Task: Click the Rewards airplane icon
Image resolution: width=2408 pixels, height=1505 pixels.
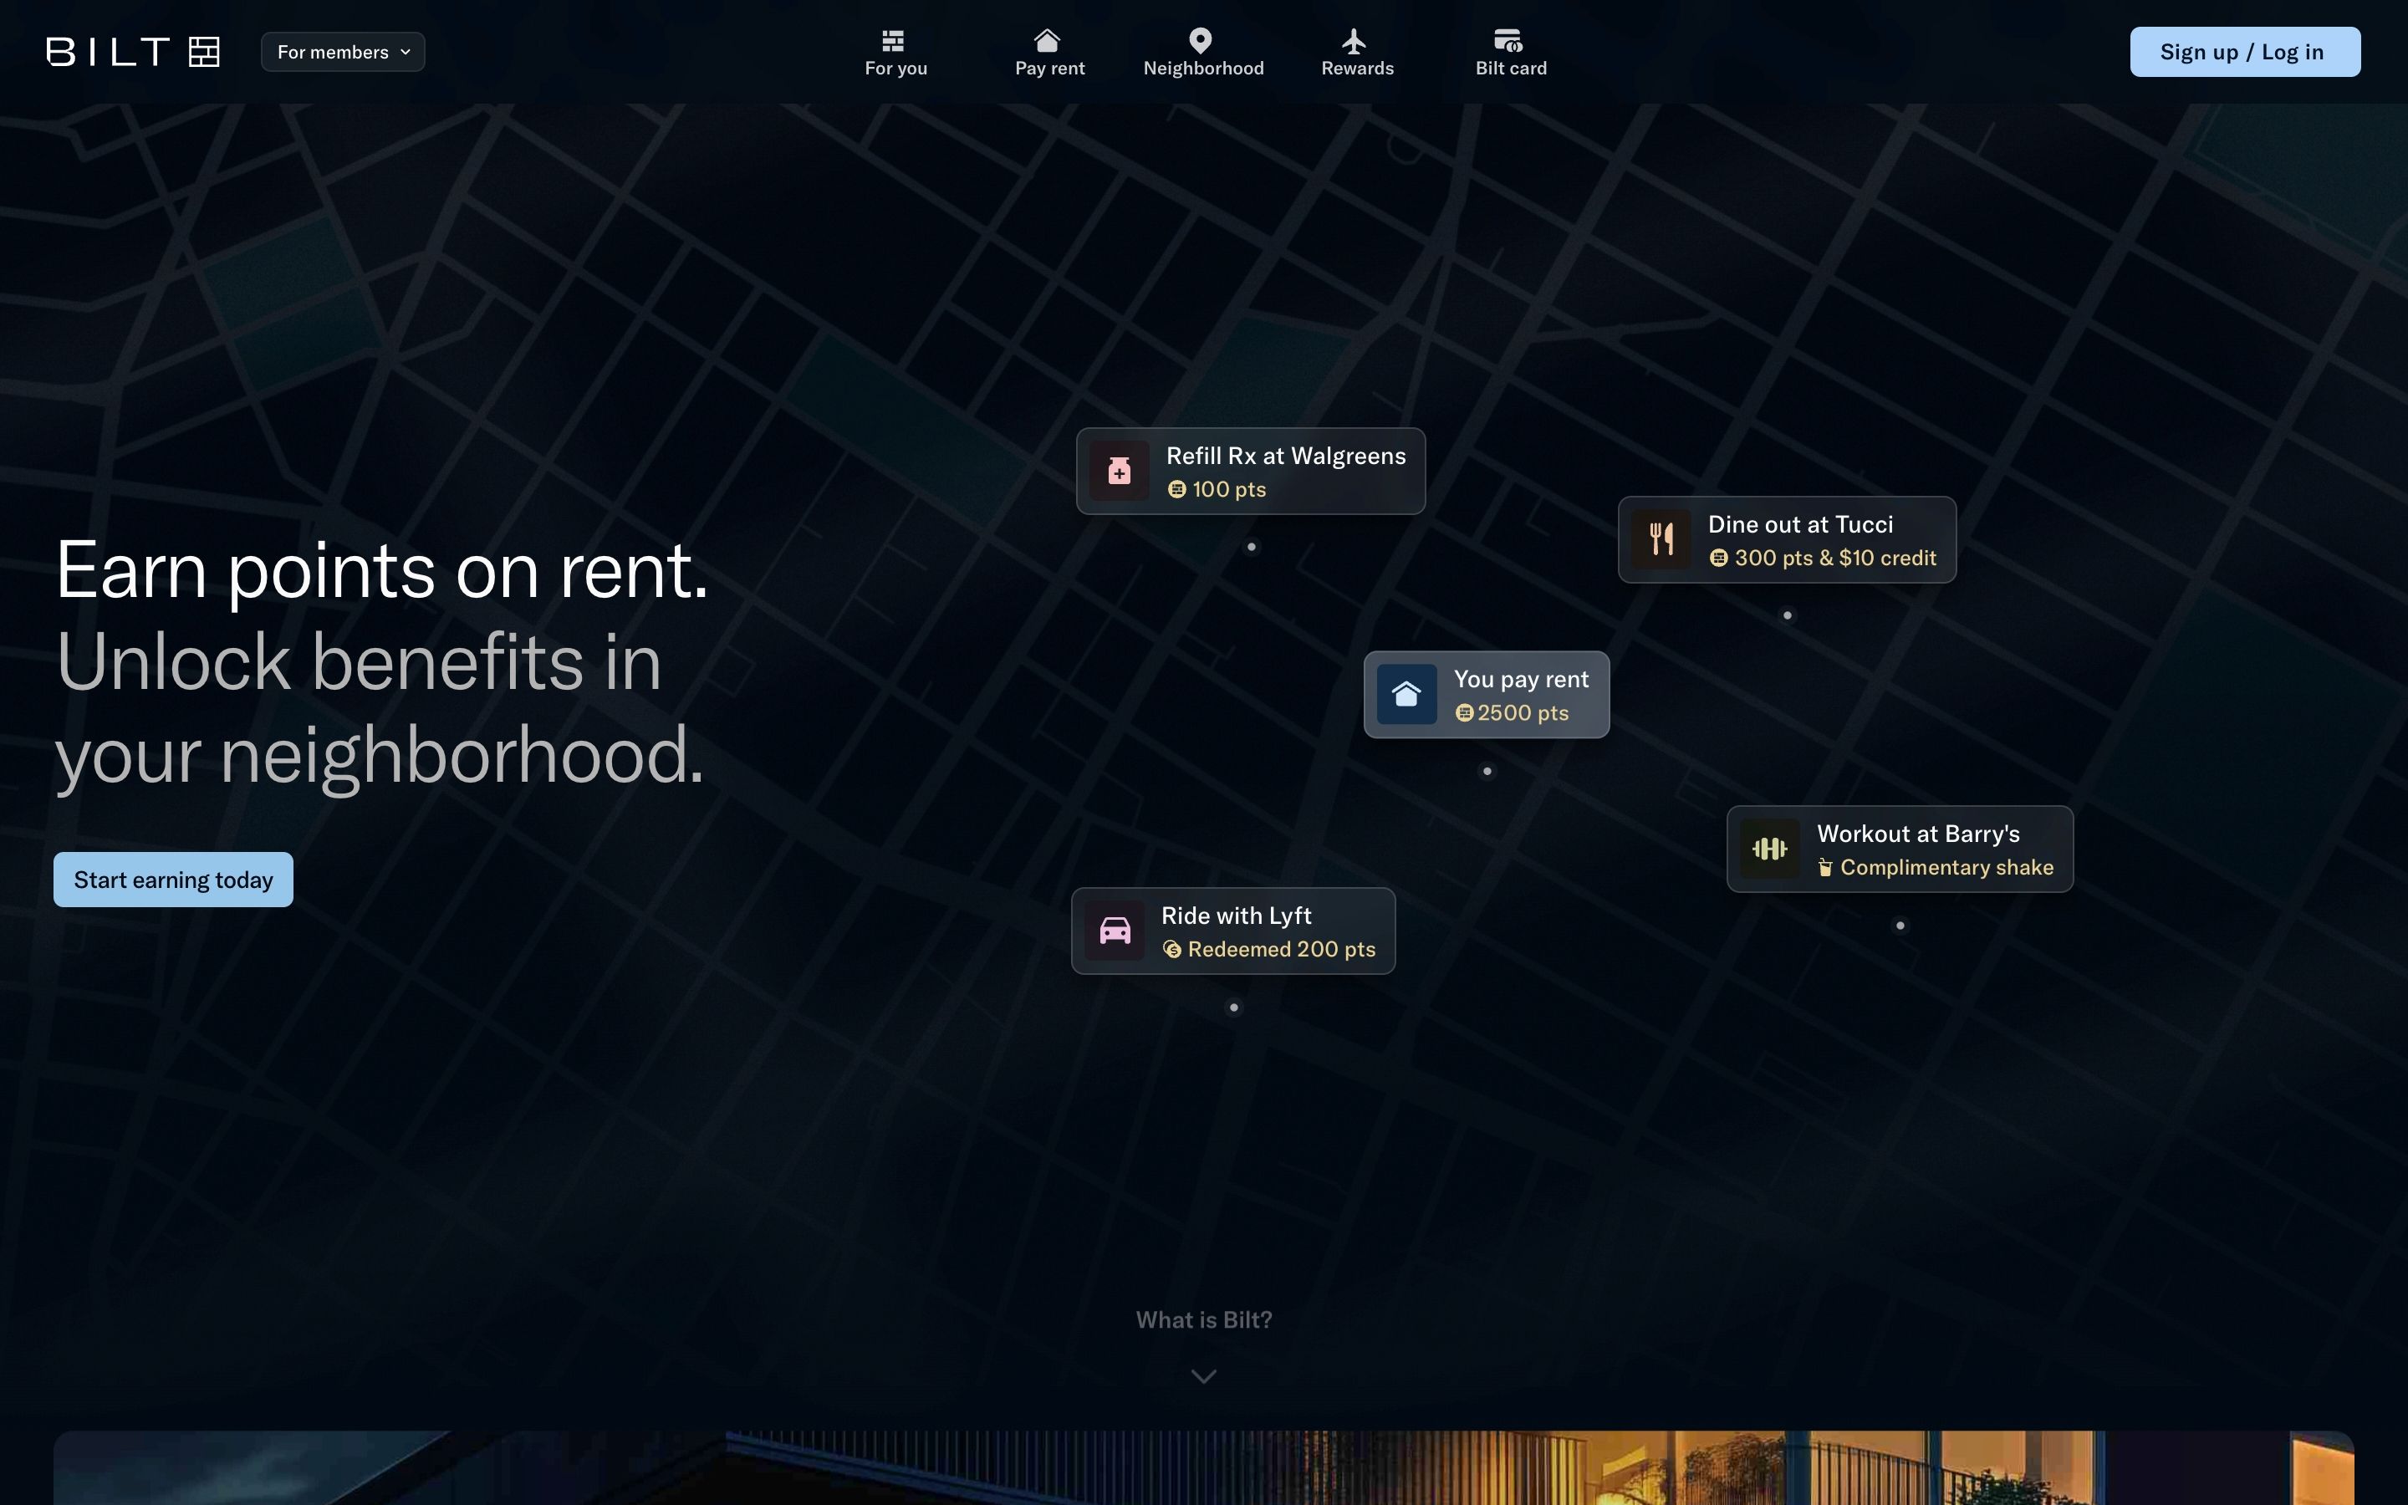Action: click(1354, 41)
